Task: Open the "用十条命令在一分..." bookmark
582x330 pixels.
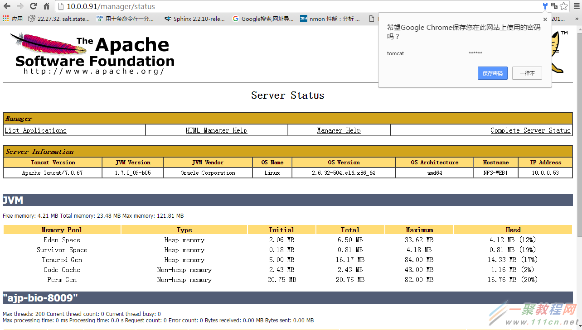Action: pyautogui.click(x=125, y=19)
